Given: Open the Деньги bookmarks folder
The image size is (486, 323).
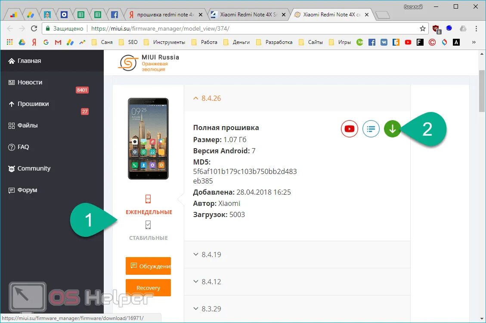Looking at the screenshot, I should click(237, 42).
